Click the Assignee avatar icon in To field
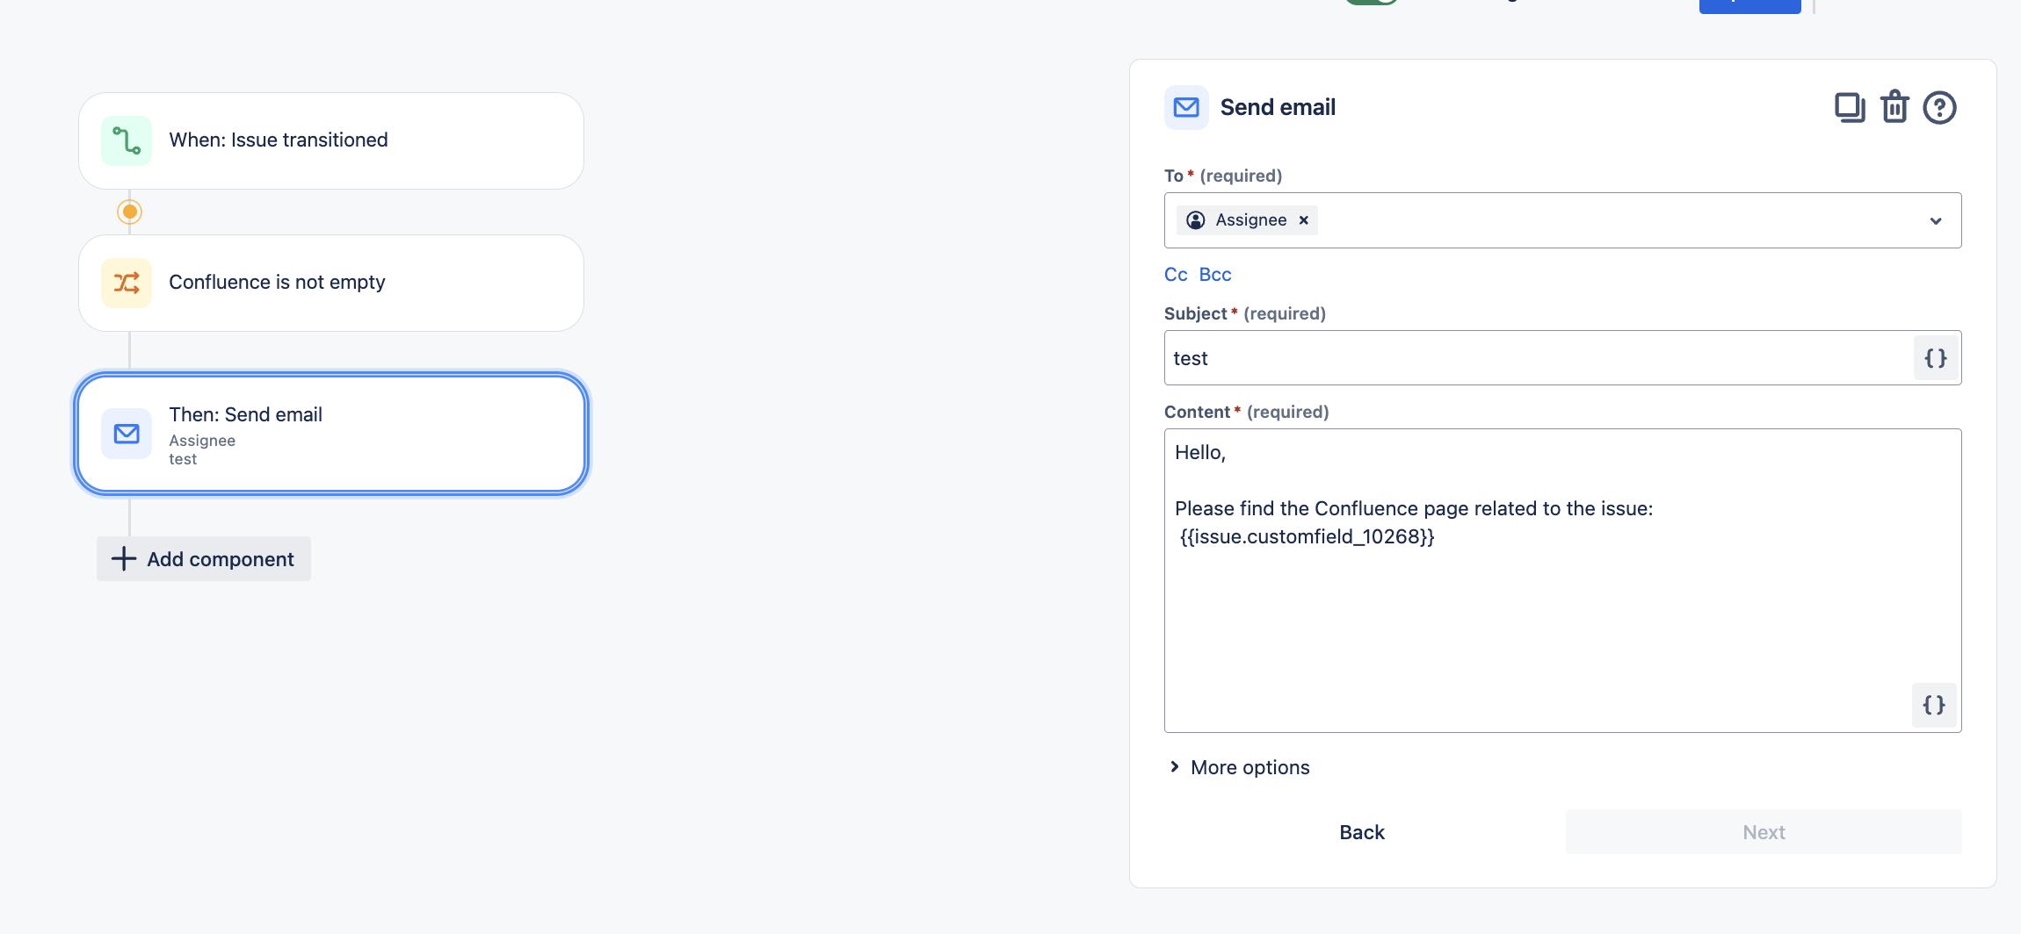Viewport: 2021px width, 934px height. pyautogui.click(x=1196, y=219)
